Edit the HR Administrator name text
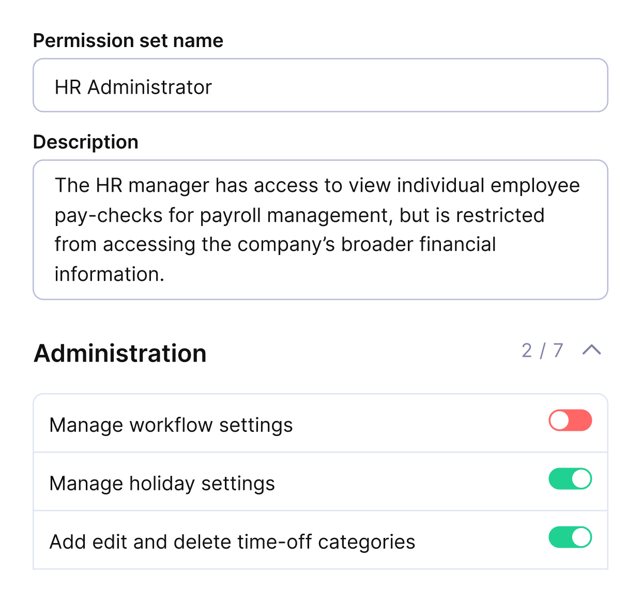This screenshot has width=641, height=602. [132, 86]
